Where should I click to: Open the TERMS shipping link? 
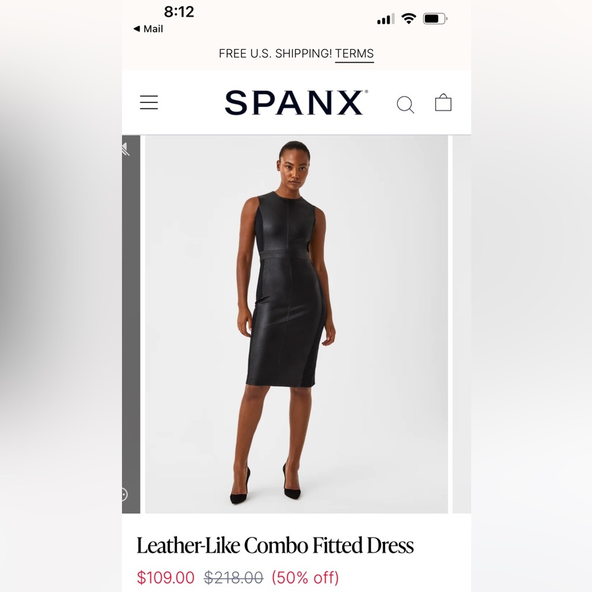tap(354, 54)
